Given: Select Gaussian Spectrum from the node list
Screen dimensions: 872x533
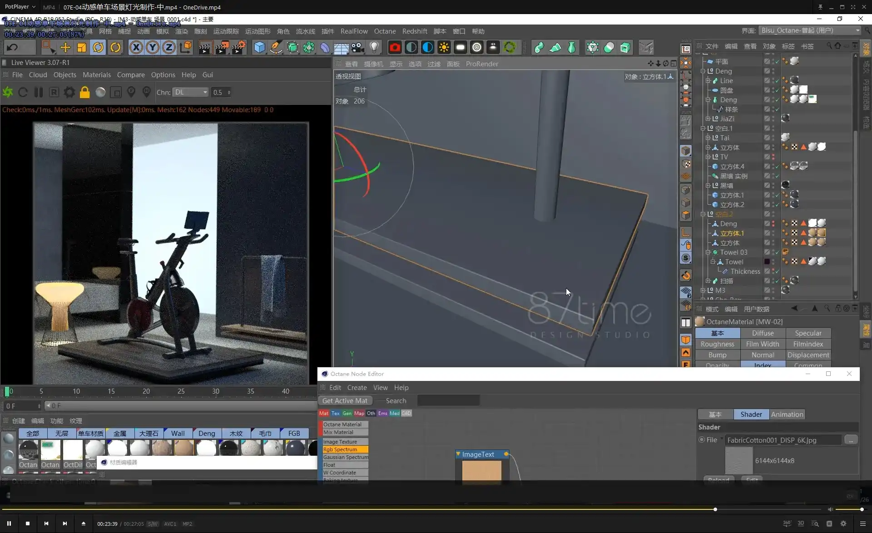Looking at the screenshot, I should click(x=346, y=457).
